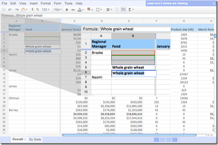Click the 'Product size (US)' header cell
Viewport: 218px width, 145px height.
184,28
